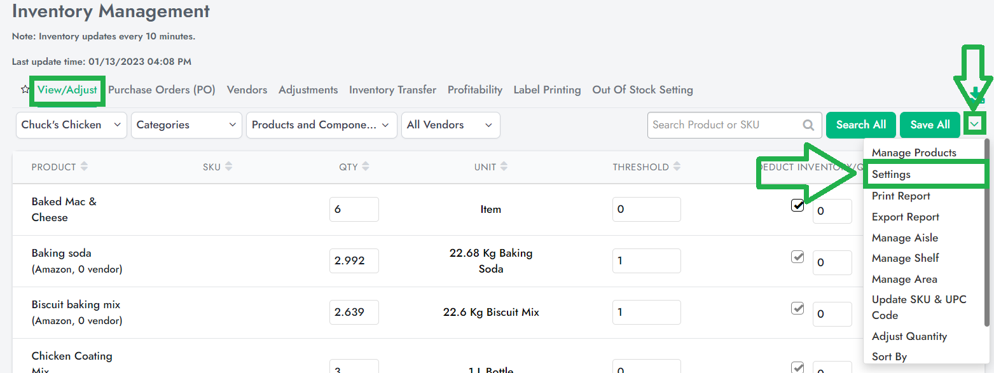Open the All Vendors dropdown
Screen dimensions: 994x373
(450, 125)
